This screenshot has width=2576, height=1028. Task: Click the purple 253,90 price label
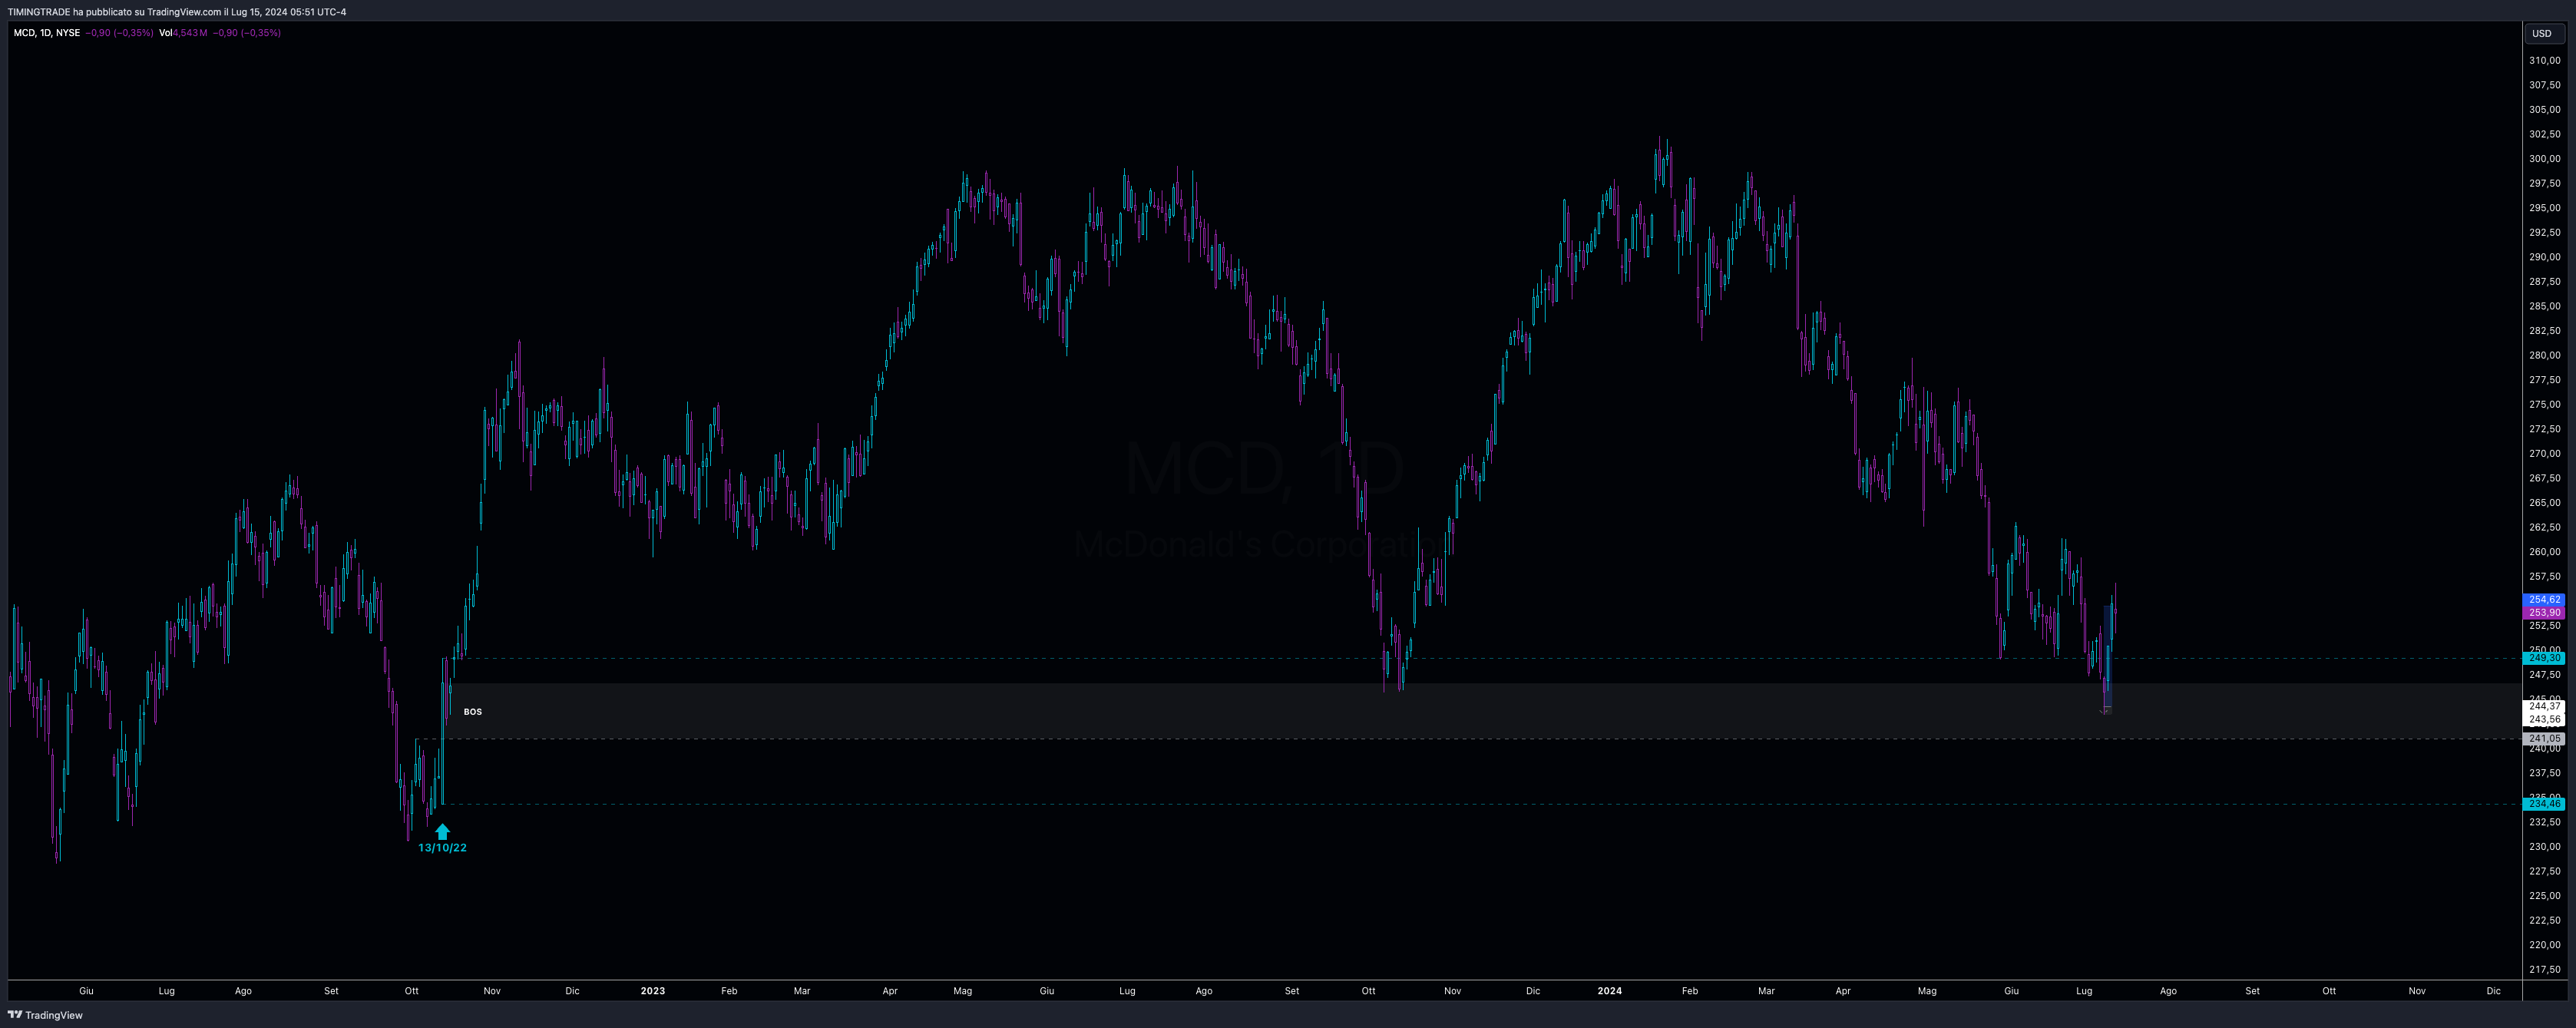[2544, 613]
